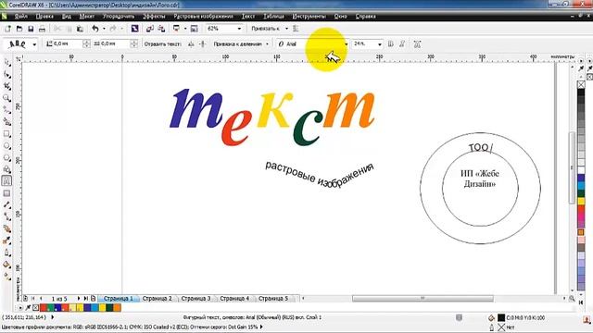Image resolution: width=593 pixels, height=333 pixels.
Task: Expand the application launcher dropdown arrow
Action: coord(184,29)
